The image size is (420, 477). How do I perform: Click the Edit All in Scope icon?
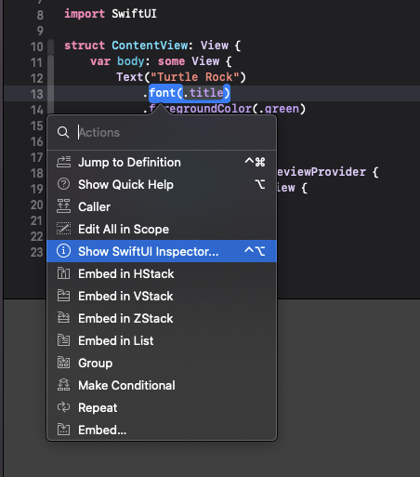(x=63, y=229)
